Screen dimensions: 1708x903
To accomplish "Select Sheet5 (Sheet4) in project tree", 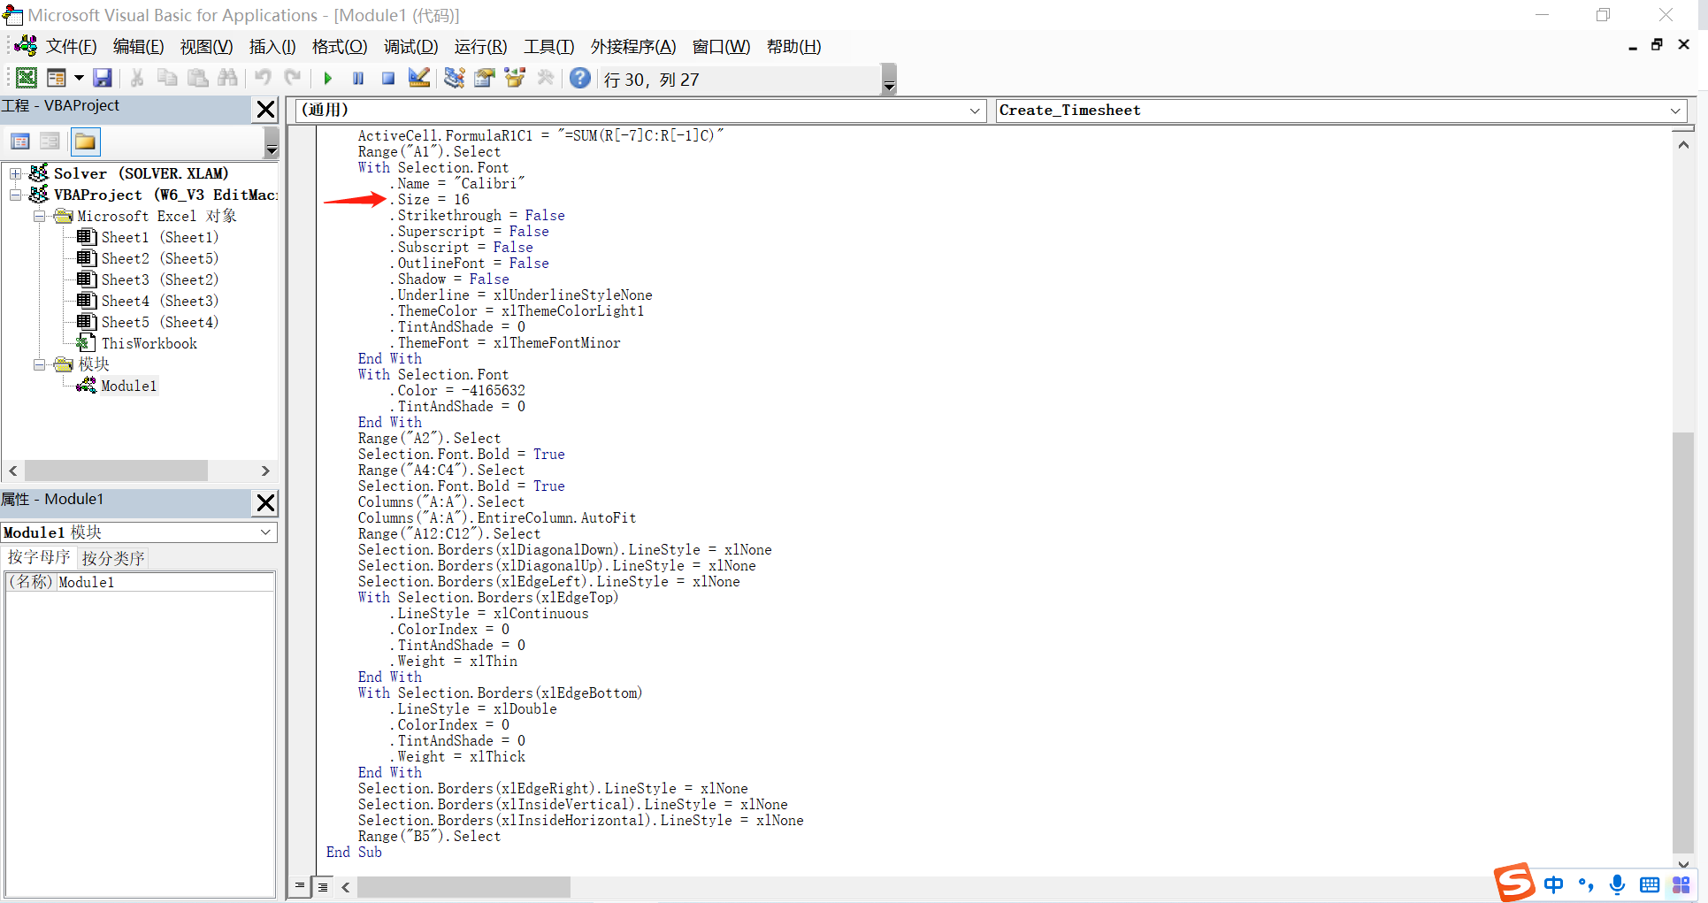I will (159, 322).
